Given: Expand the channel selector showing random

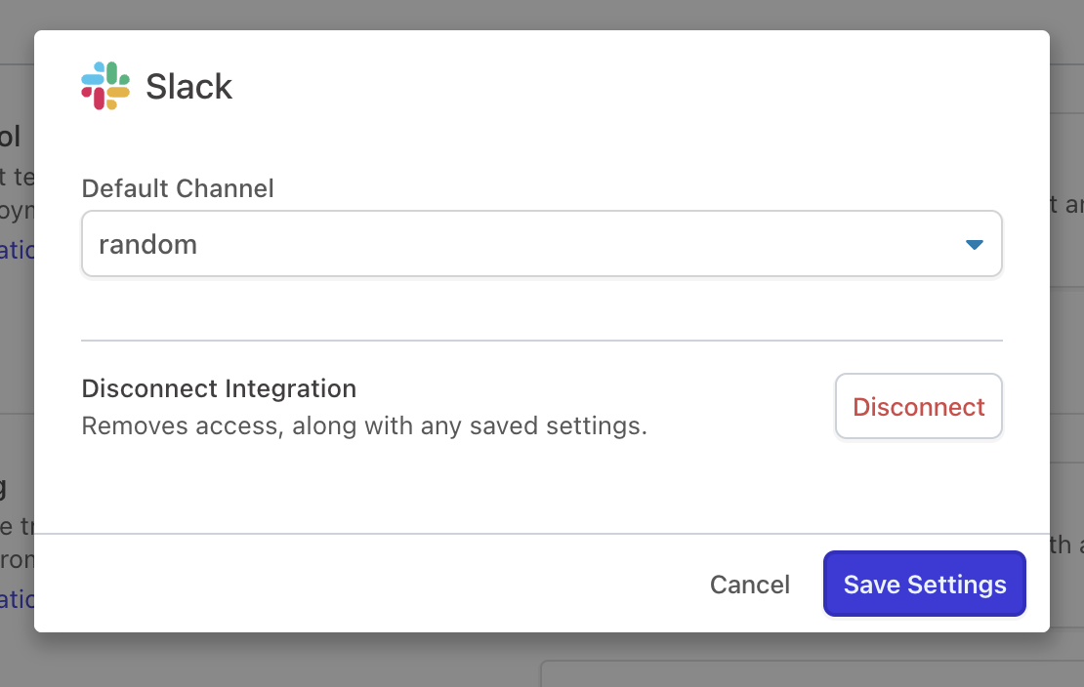Looking at the screenshot, I should click(x=541, y=243).
